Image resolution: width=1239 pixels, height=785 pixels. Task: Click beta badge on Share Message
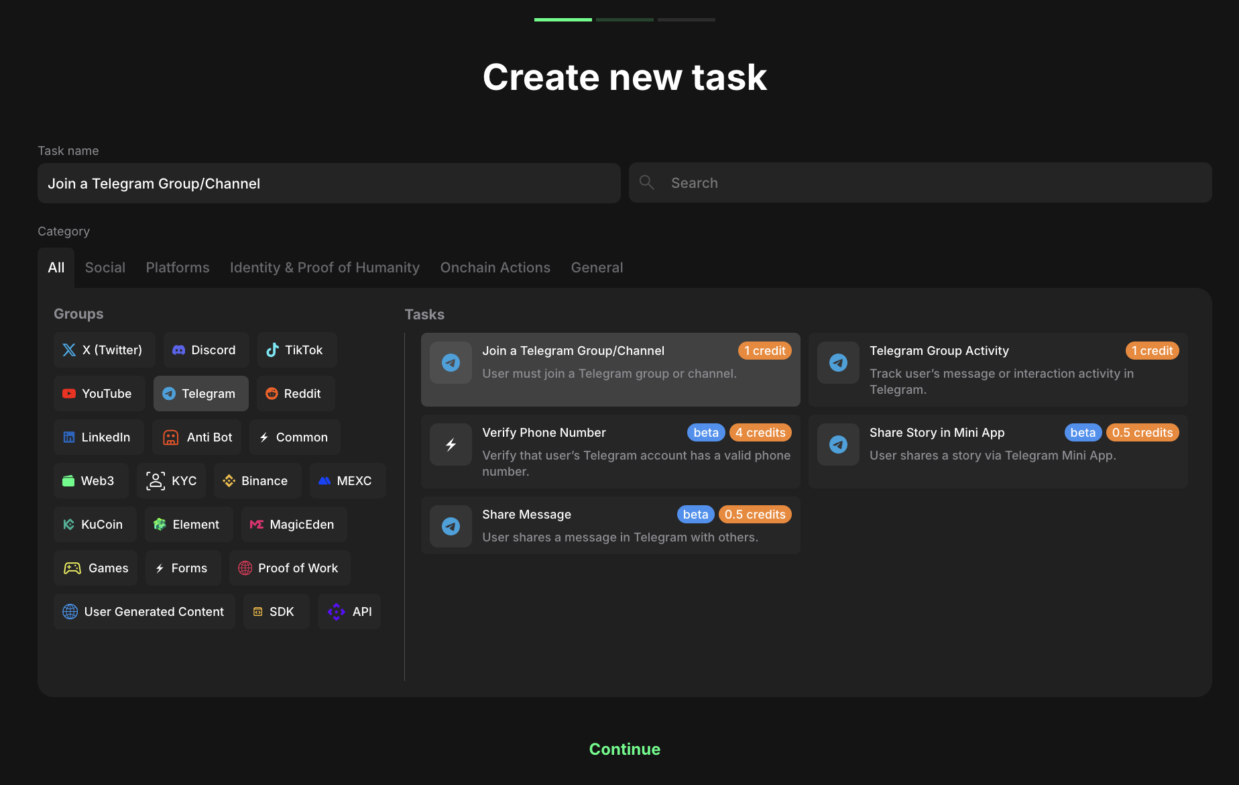(696, 515)
